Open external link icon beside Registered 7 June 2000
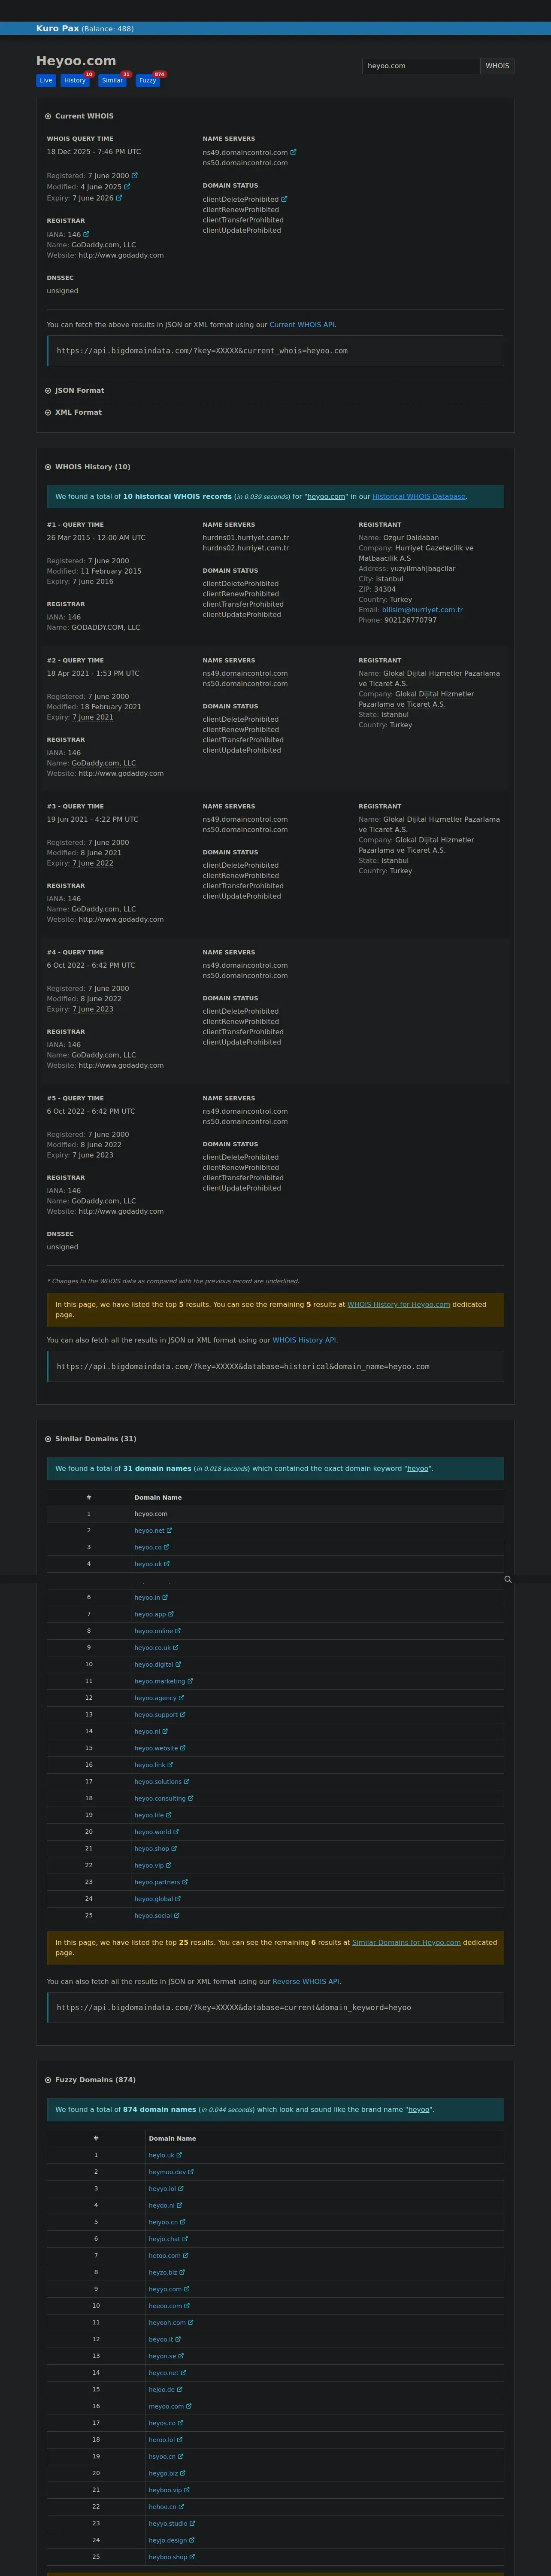This screenshot has height=2576, width=551. coord(135,176)
